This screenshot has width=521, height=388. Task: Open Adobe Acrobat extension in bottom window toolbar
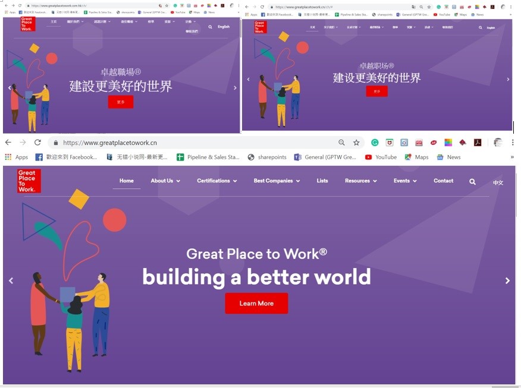pos(478,143)
